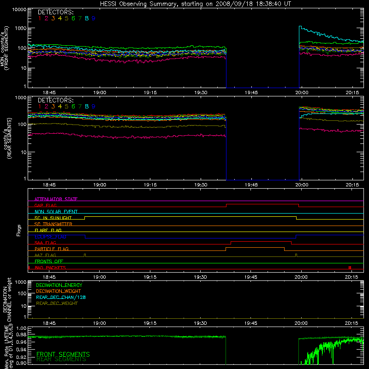Click the 20:00 time tick under rear segments plot
The height and width of the screenshot is (369, 369).
tap(302, 185)
